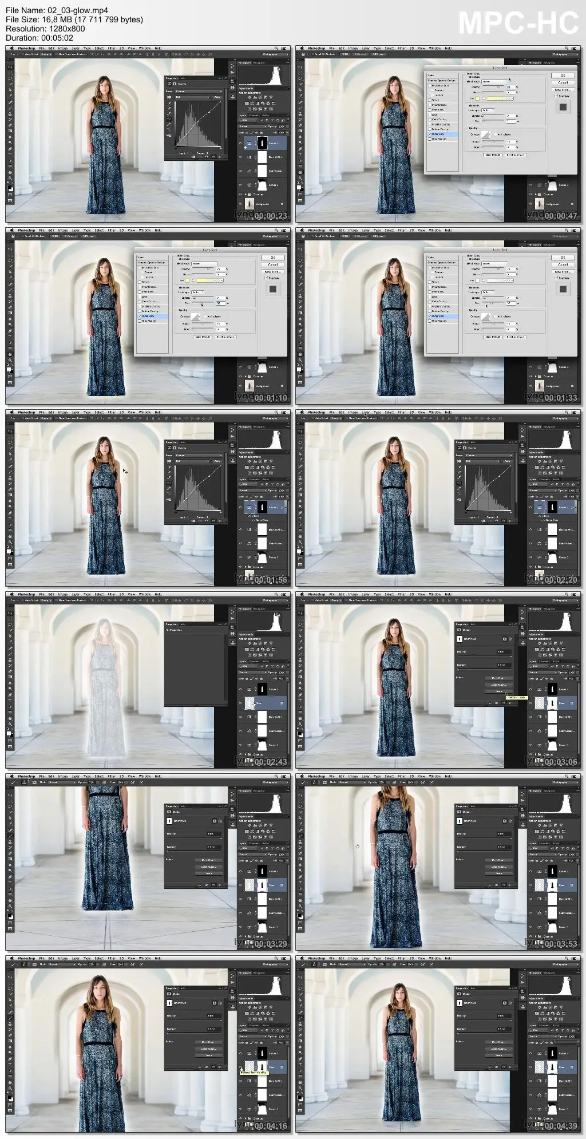Enable Color Overlay in the 00:01:10 Layer Style dialog
This screenshot has width=586, height=1139.
pos(140,302)
